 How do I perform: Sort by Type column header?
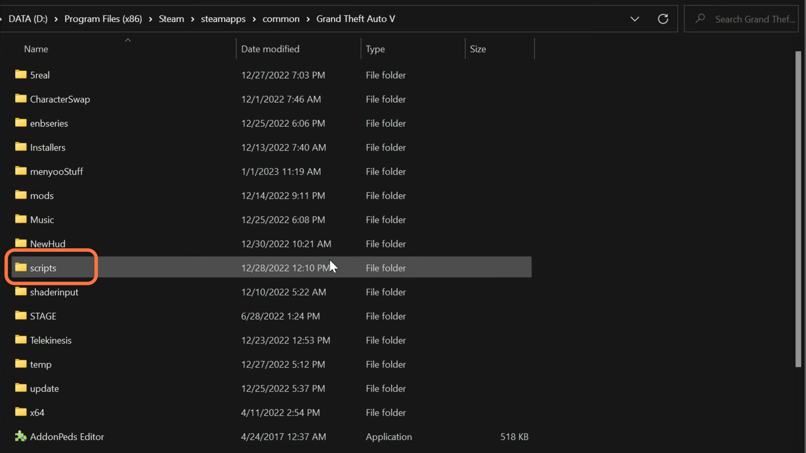pos(375,49)
